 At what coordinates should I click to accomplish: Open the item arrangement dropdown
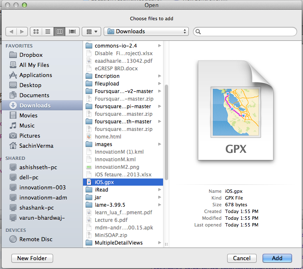(91, 32)
